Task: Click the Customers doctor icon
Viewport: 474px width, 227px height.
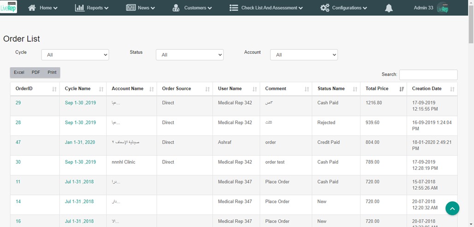Action: (x=176, y=8)
